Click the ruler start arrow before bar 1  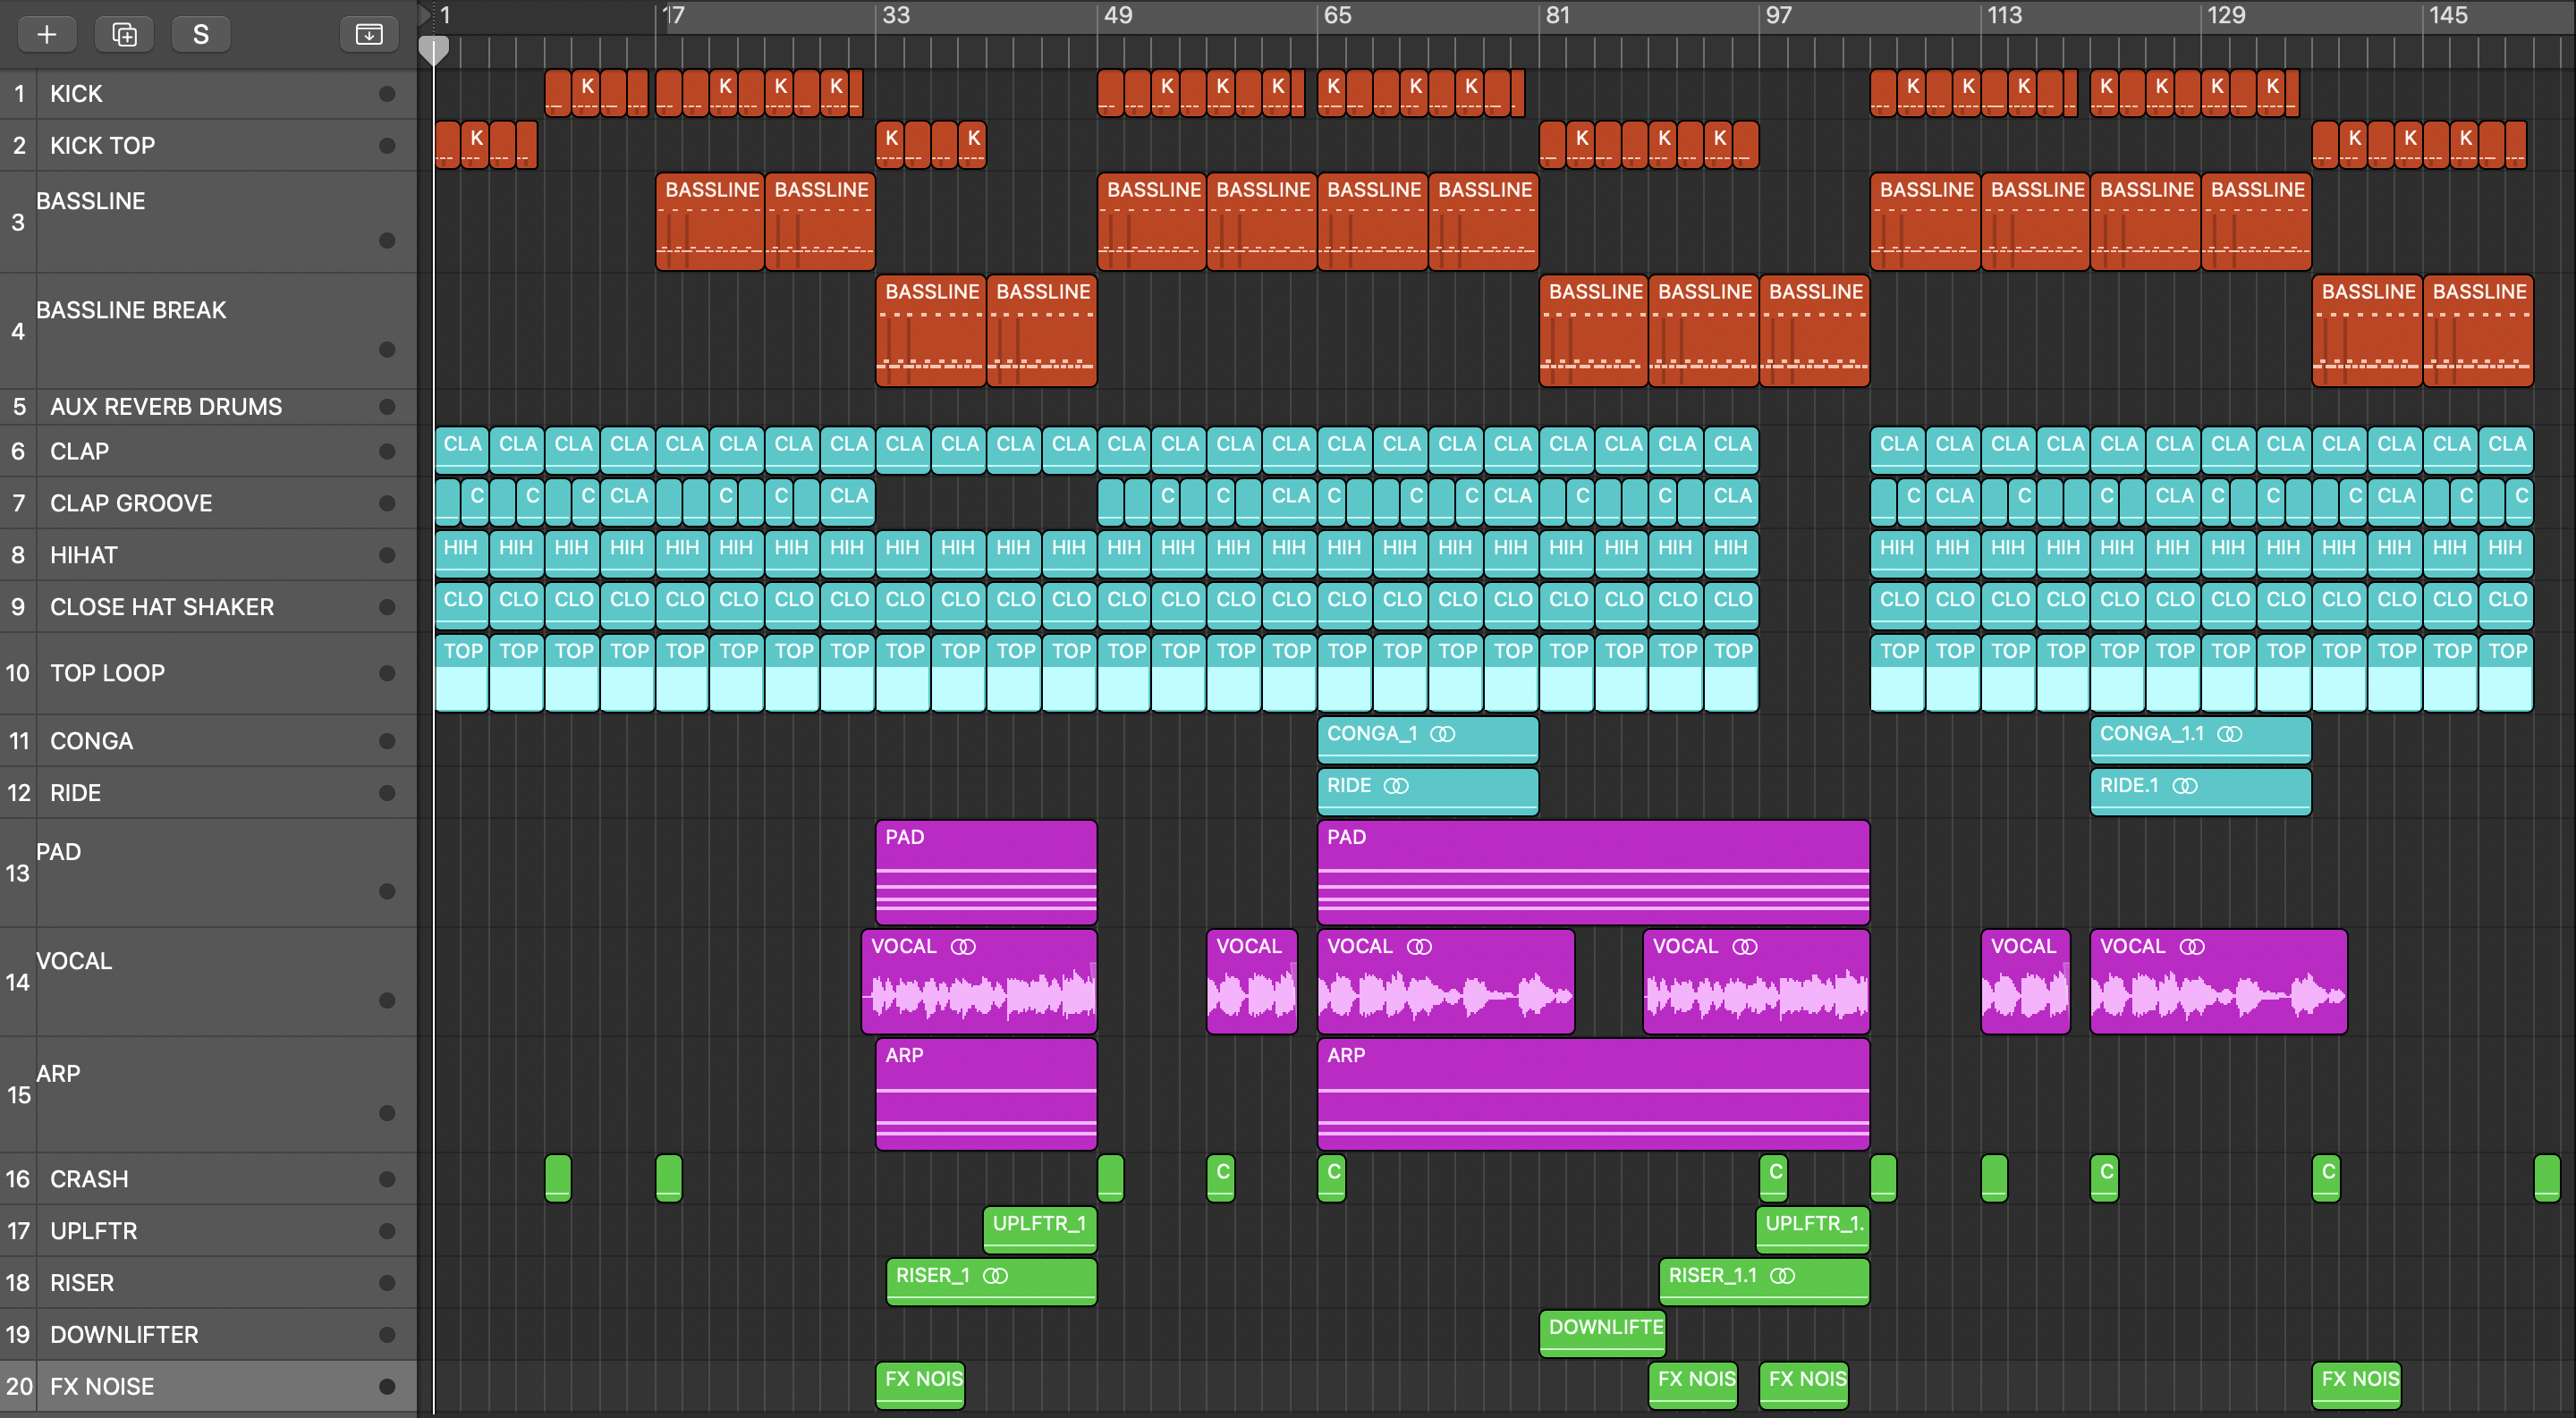(x=424, y=14)
